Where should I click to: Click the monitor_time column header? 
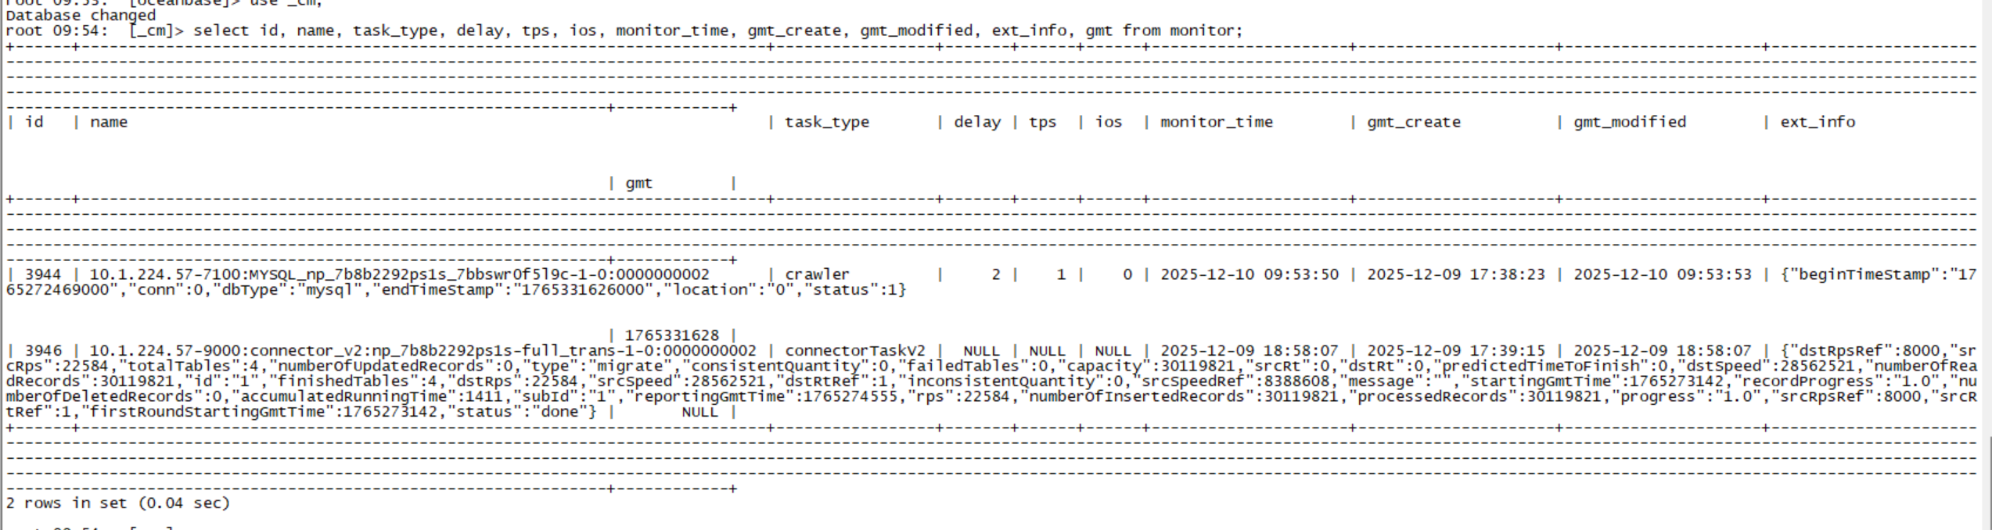pos(1216,122)
